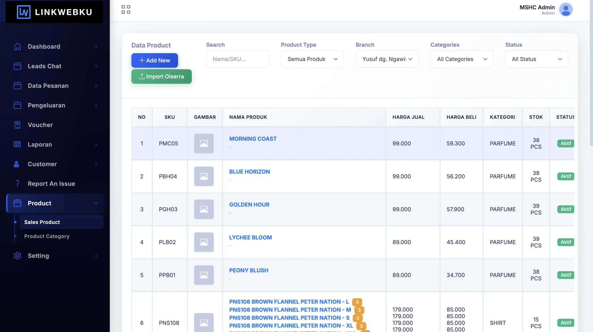Open the grid apps menu icon
This screenshot has width=593, height=332.
tap(126, 10)
